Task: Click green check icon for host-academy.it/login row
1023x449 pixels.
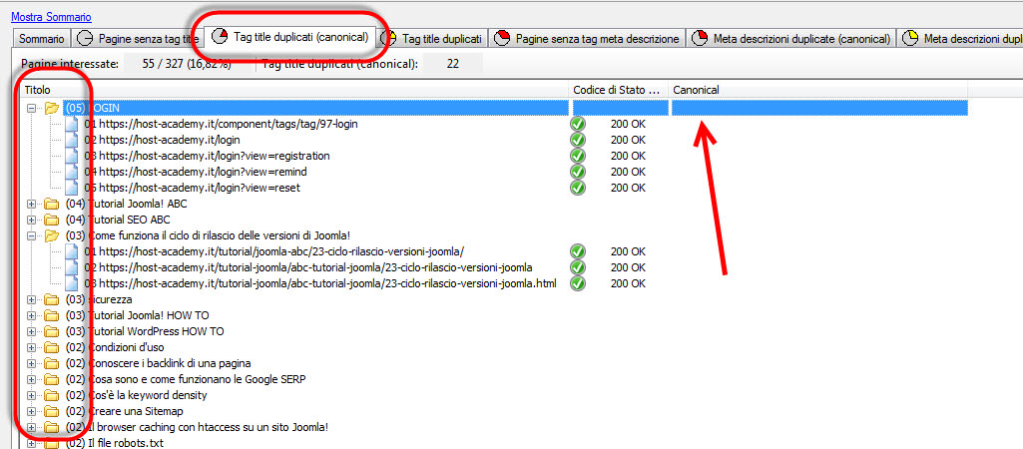Action: 578,140
